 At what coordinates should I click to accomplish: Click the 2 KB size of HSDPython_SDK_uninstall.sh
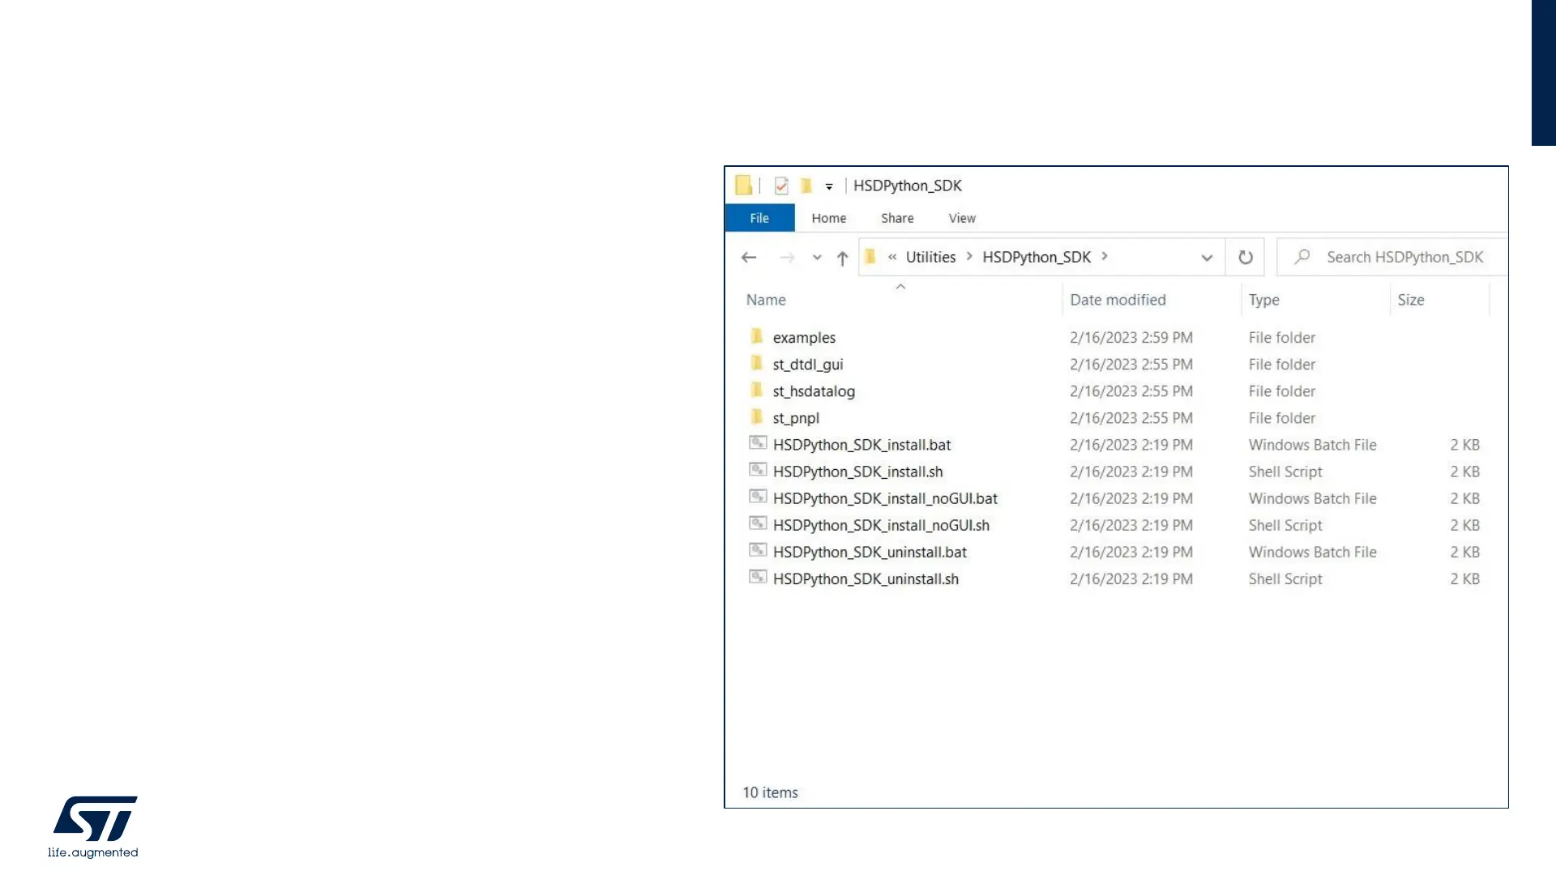click(1465, 578)
